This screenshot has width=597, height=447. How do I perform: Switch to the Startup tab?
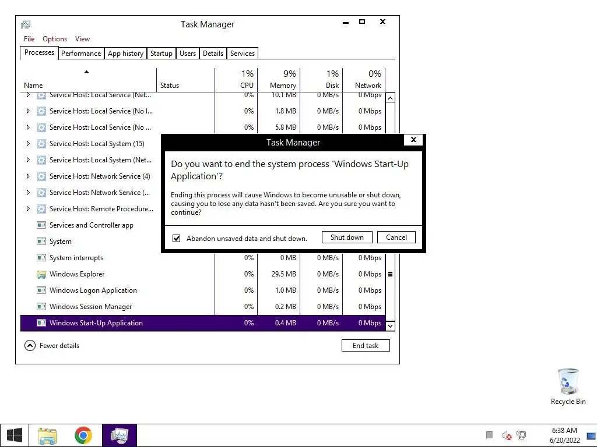point(161,53)
